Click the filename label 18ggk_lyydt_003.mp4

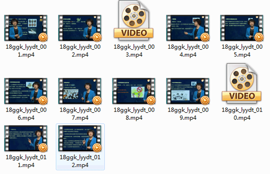tap(134, 50)
